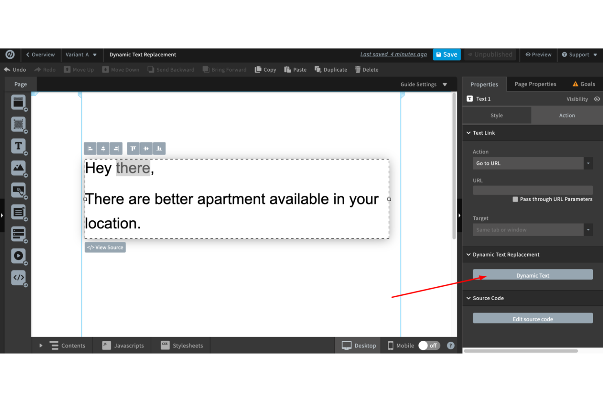
Task: Click Edit source code
Action: coord(533,319)
